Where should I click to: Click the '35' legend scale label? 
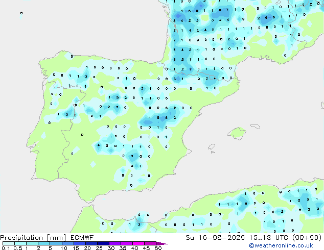click(x=123, y=248)
